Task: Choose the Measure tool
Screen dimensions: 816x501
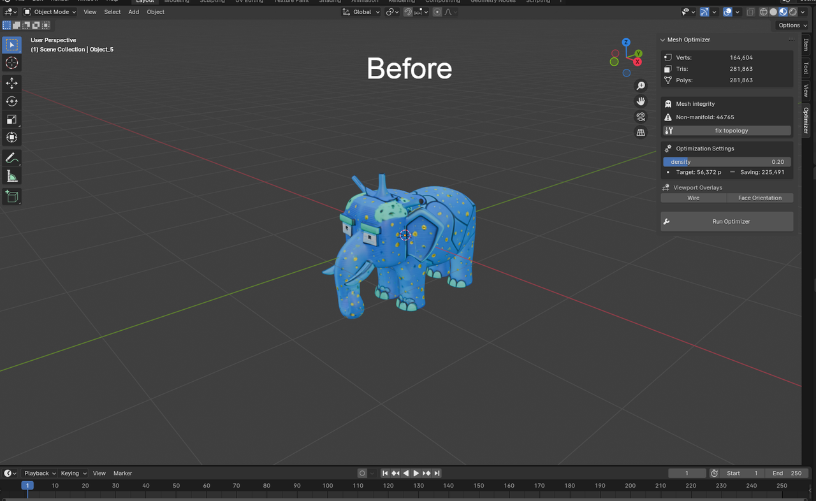Action: (11, 175)
